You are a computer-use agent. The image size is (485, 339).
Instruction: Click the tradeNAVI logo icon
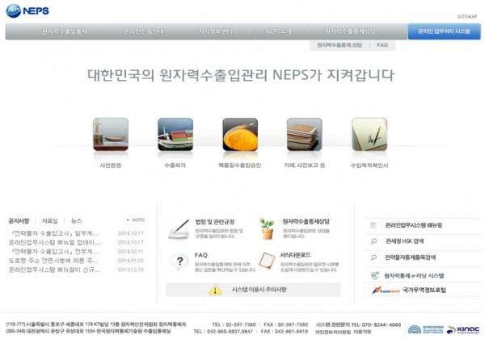click(386, 291)
